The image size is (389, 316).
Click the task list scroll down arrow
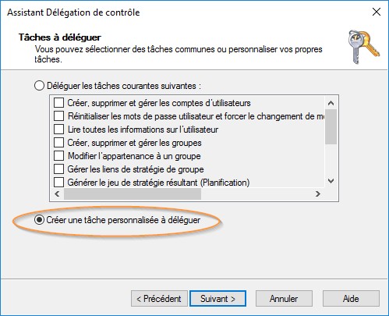(x=331, y=181)
